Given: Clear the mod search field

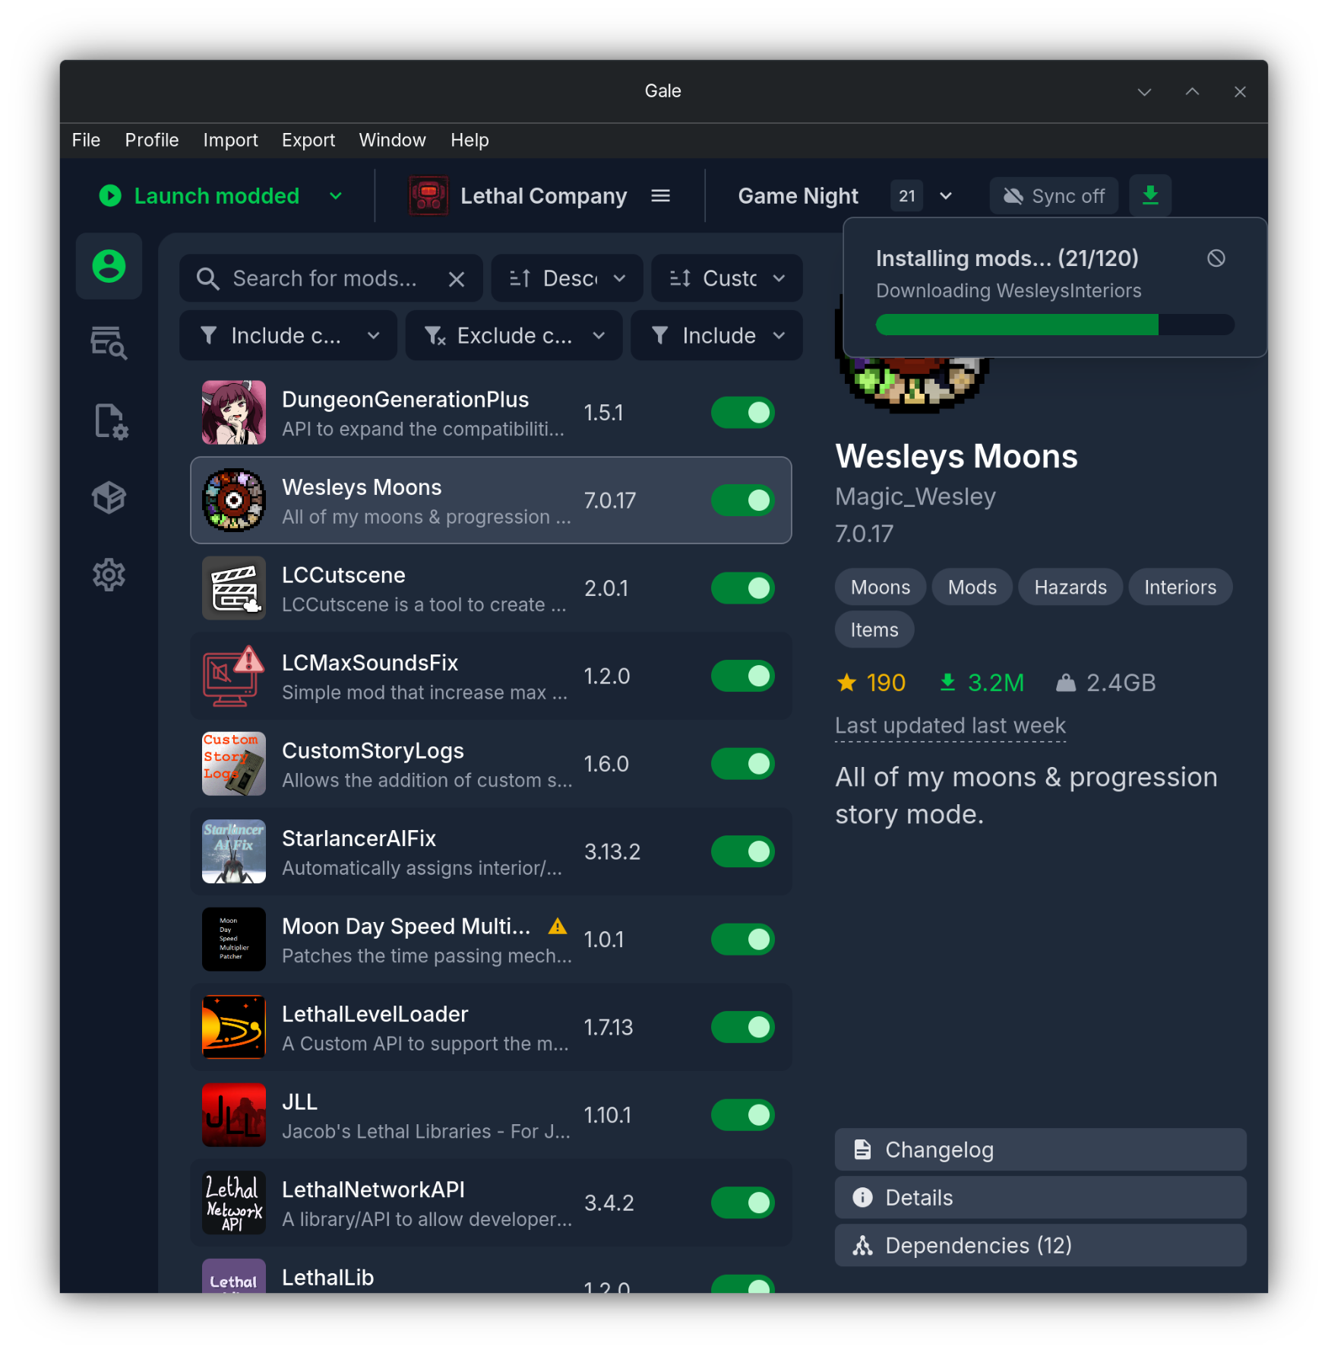Looking at the screenshot, I should [457, 279].
